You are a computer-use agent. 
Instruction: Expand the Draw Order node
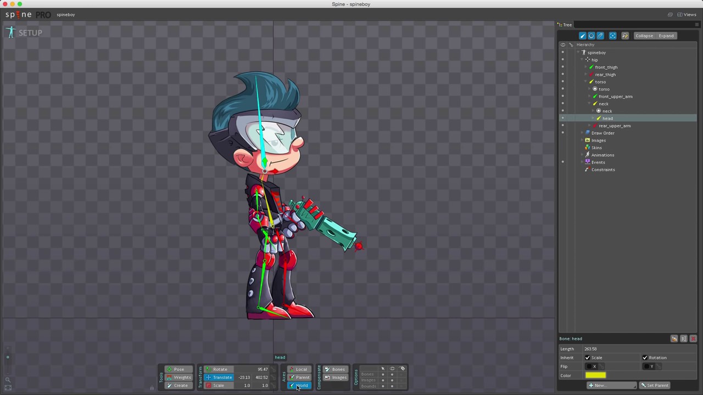(x=582, y=133)
